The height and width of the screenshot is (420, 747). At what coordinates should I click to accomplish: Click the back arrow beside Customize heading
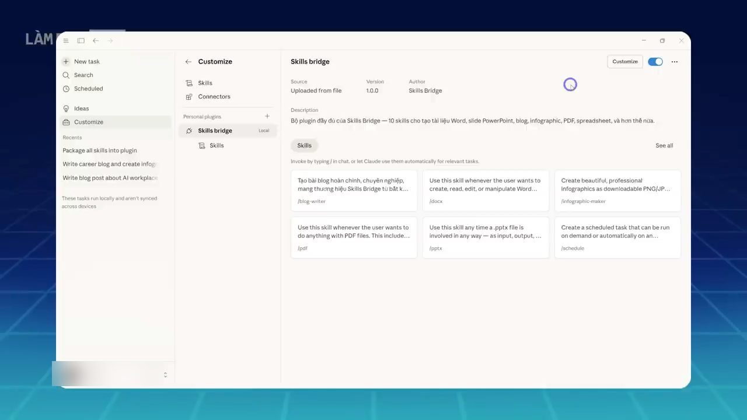point(188,61)
